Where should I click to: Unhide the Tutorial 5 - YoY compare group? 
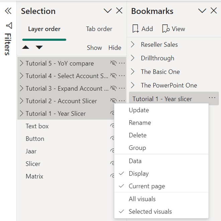point(113,63)
